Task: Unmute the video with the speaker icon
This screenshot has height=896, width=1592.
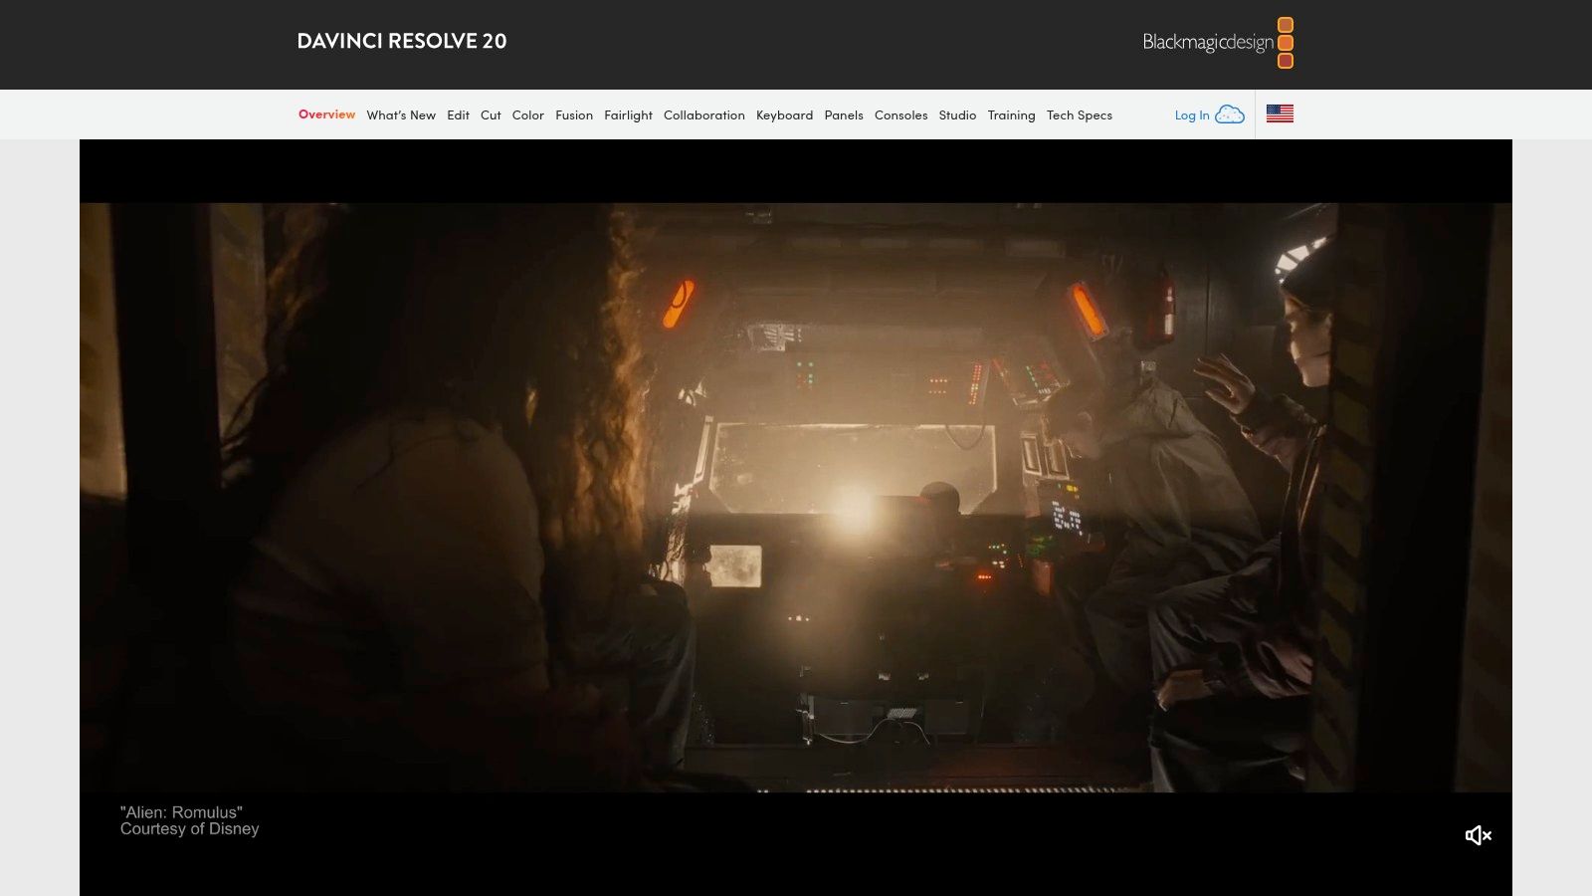Action: 1478,835
